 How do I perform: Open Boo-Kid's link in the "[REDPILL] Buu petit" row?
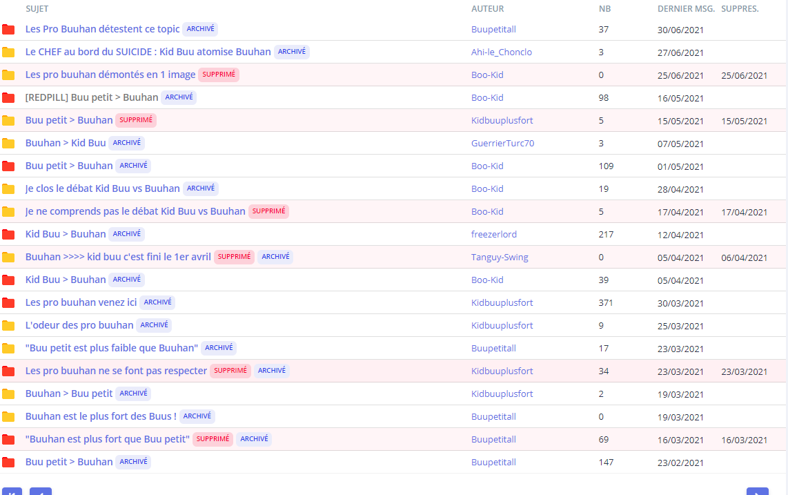[x=487, y=97]
